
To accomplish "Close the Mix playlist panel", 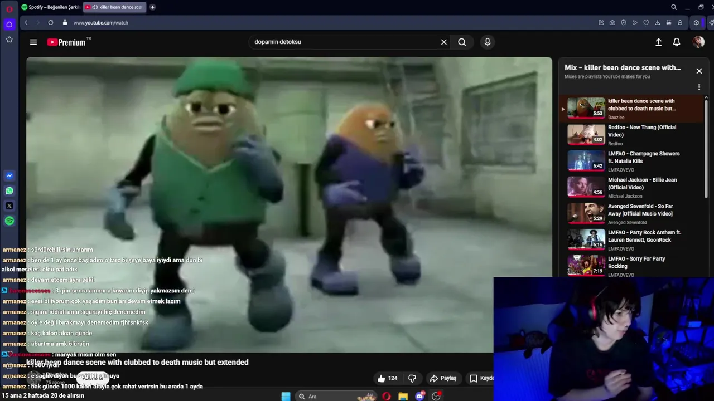I will point(699,71).
